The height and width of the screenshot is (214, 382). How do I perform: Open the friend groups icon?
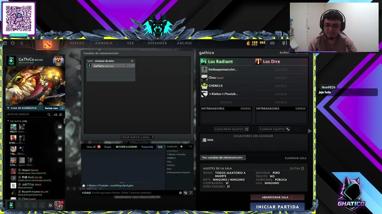(x=61, y=114)
